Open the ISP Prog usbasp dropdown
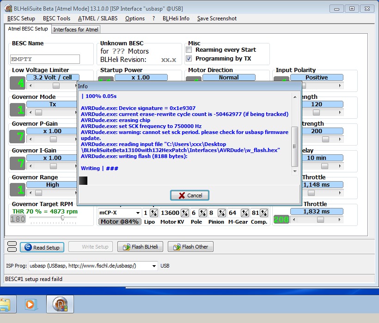 154,266
